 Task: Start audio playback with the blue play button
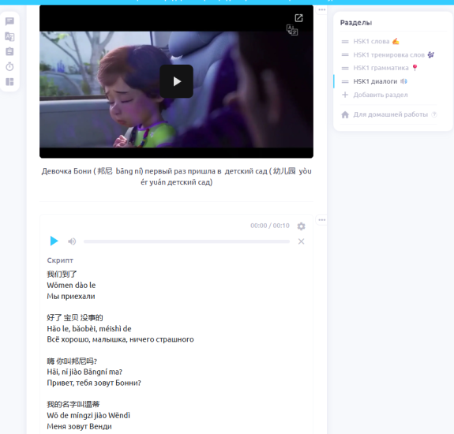54,241
